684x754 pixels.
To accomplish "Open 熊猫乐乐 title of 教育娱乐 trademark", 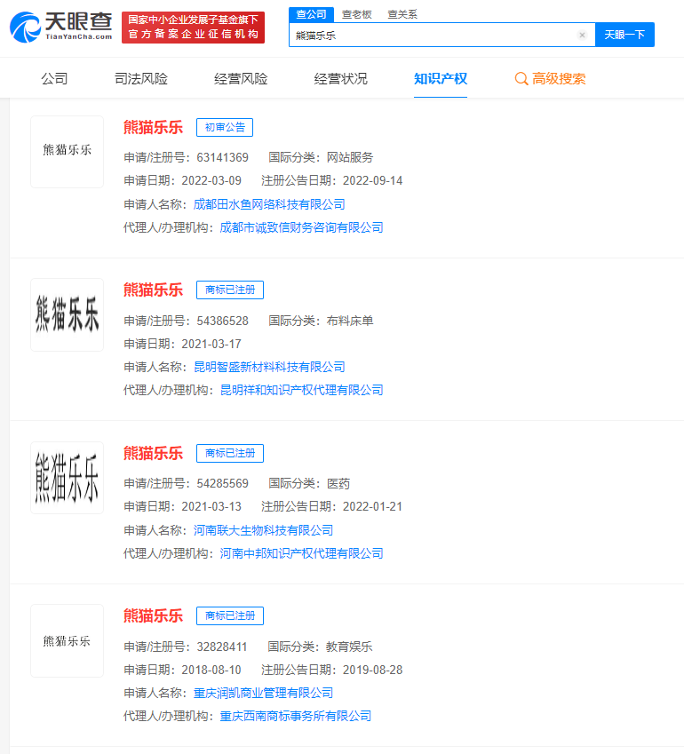I will tap(153, 615).
